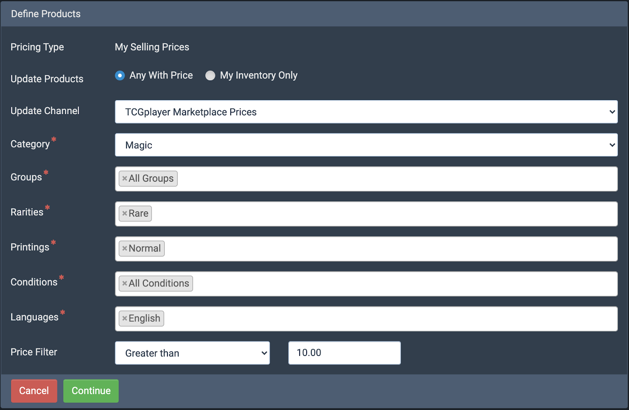
Task: Click the Category dropdown arrow
Action: tap(612, 145)
